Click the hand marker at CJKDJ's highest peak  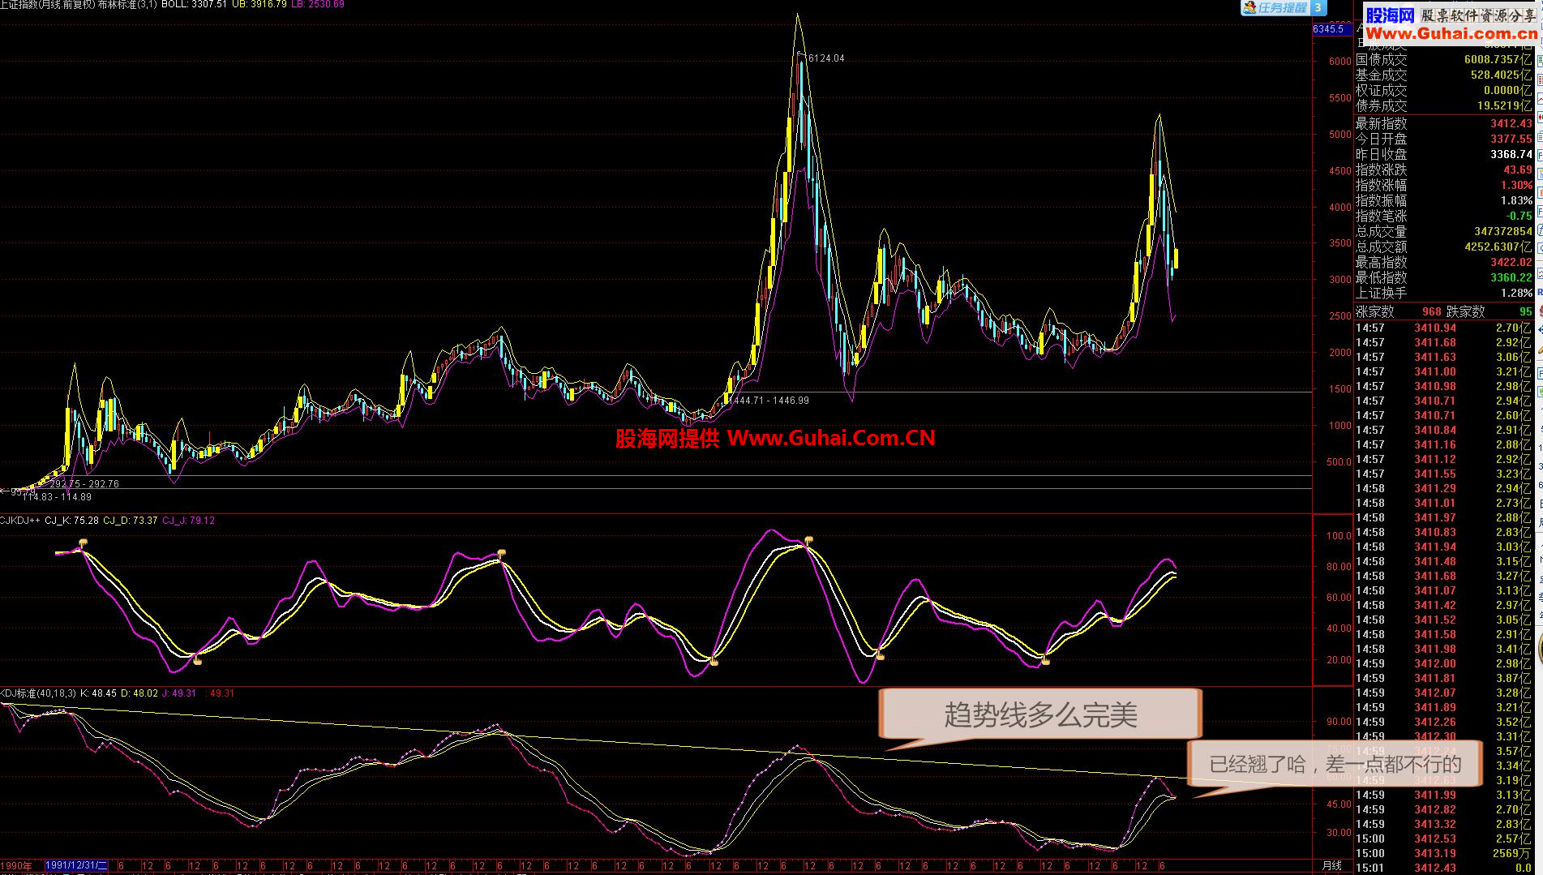(x=808, y=540)
